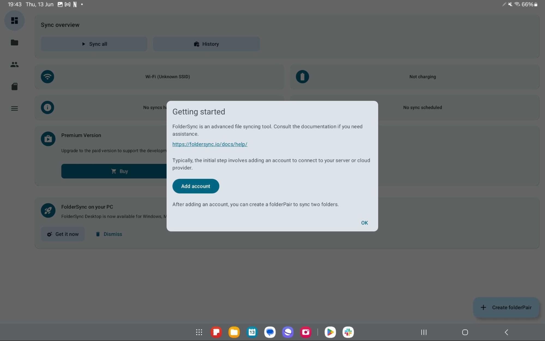
Task: Open the red camera taskbar app
Action: 306,332
